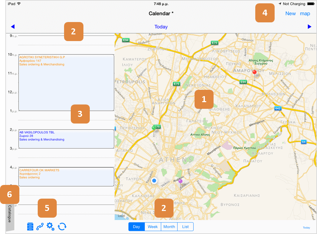The image size is (317, 234).
Task: Click New to create an appointment
Action: click(x=291, y=14)
